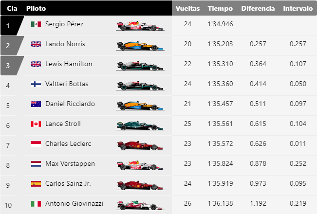Select Lance Stroll's green Aston Martin car image

click(140, 125)
